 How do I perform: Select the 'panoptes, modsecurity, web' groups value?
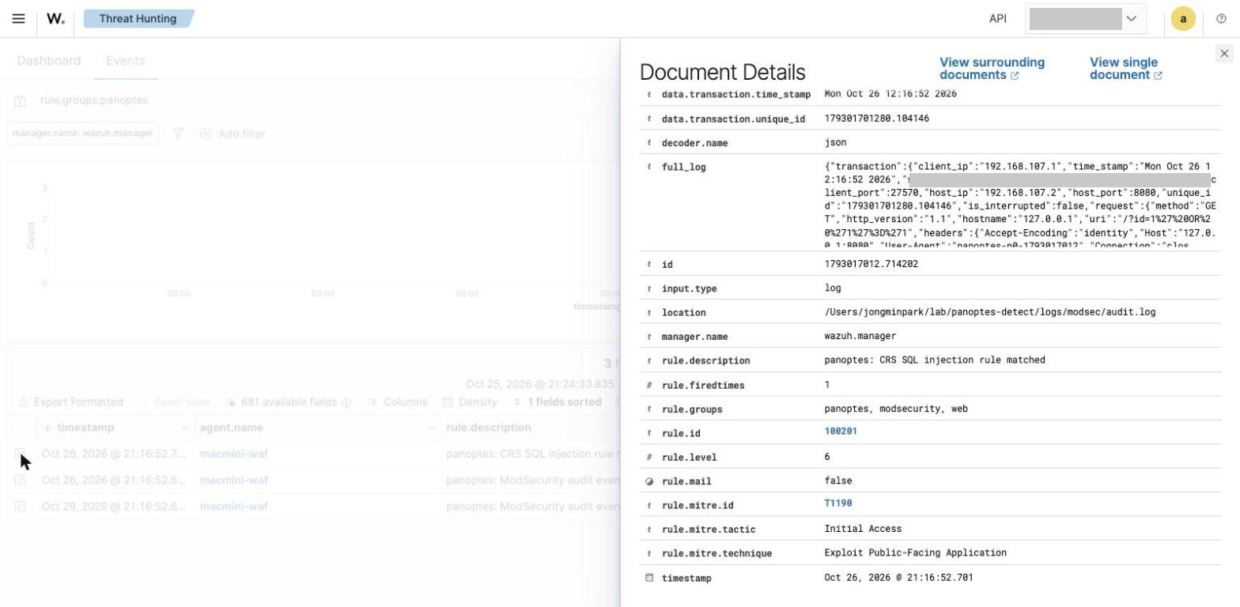click(896, 409)
